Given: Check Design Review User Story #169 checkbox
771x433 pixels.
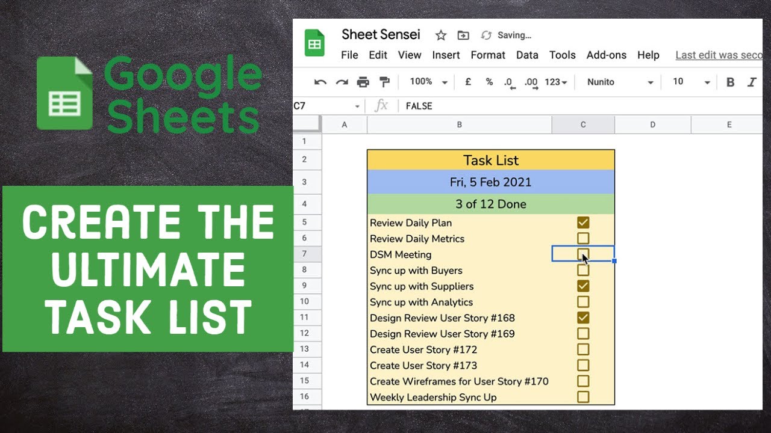Looking at the screenshot, I should pos(583,333).
